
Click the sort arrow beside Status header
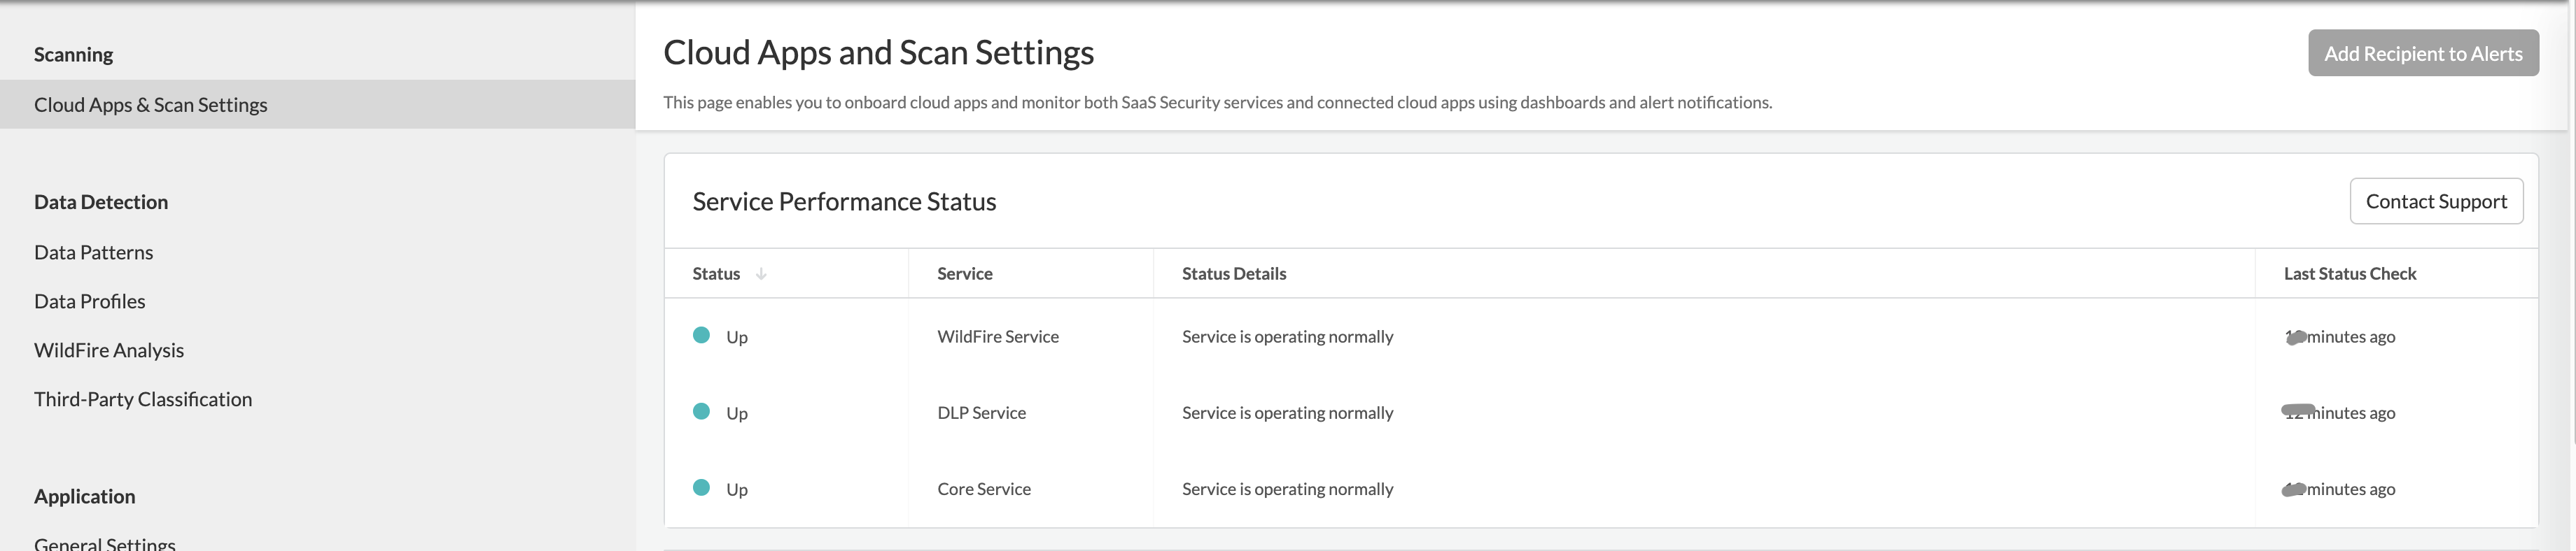[x=761, y=273]
